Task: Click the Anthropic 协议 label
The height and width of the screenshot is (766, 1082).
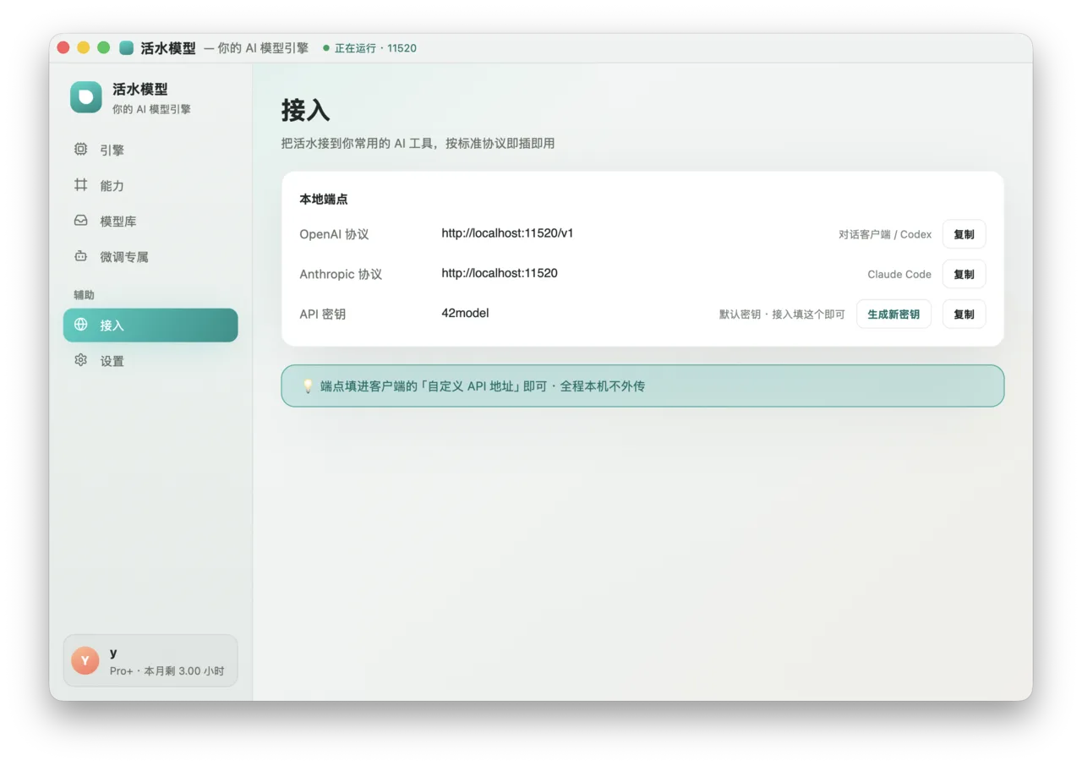Action: (341, 274)
